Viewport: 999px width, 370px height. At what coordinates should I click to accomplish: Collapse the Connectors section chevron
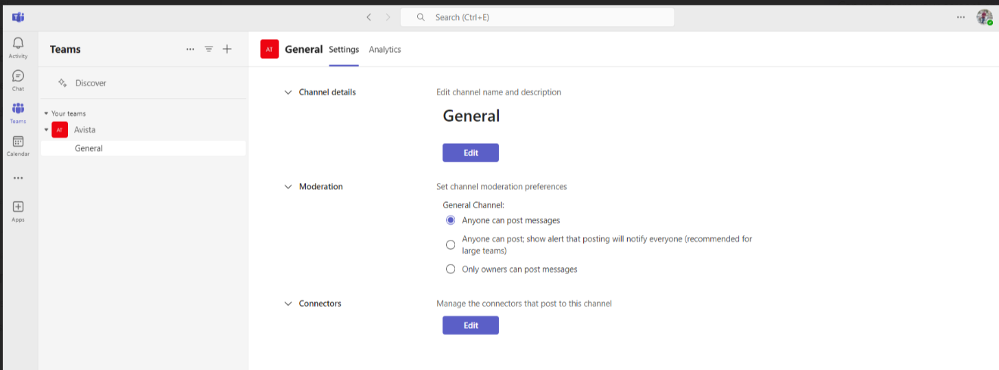pyautogui.click(x=288, y=304)
